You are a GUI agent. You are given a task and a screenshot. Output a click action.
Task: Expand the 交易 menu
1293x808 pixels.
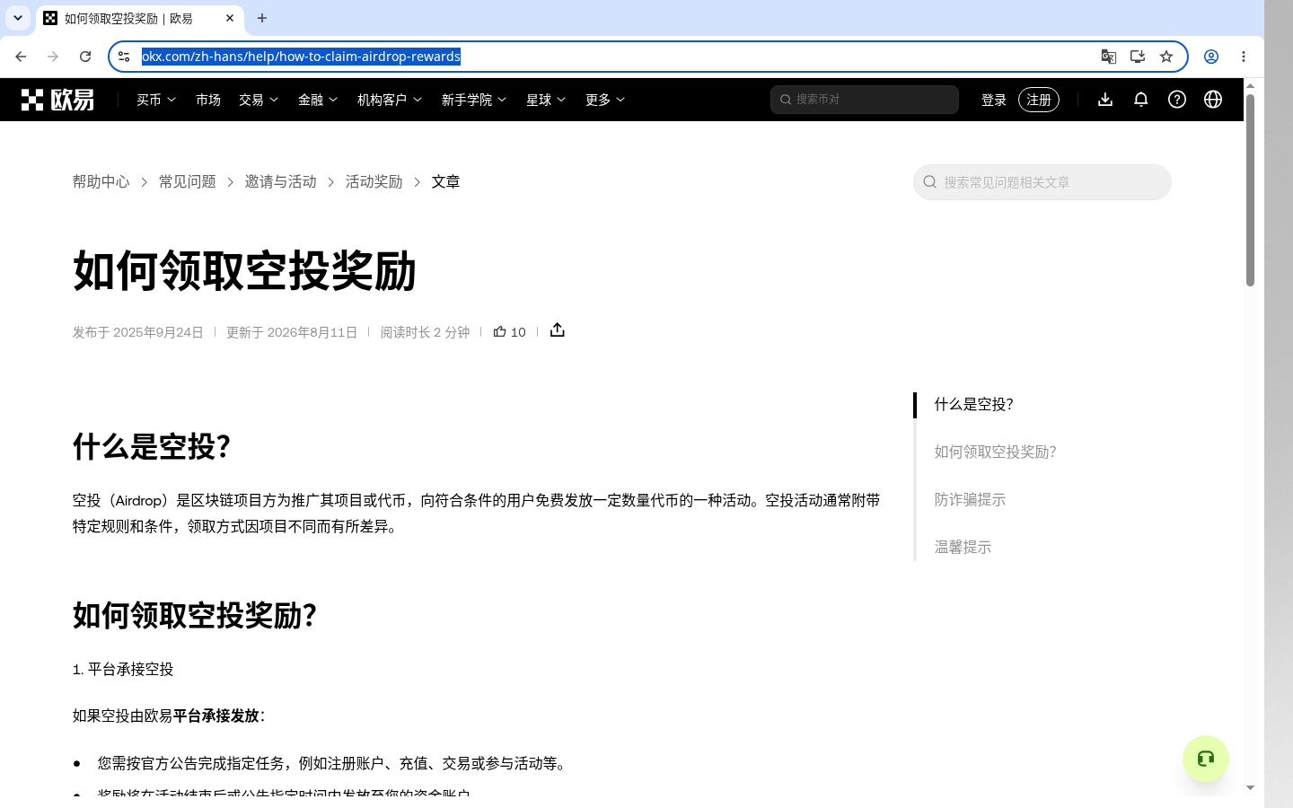pyautogui.click(x=259, y=100)
